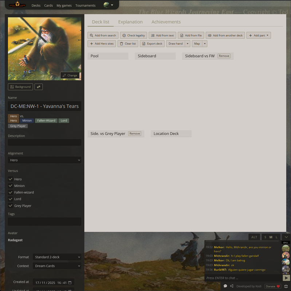Open the Cards menu

click(x=48, y=5)
